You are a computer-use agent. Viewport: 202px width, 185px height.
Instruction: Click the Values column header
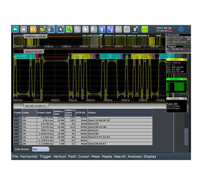(x=120, y=113)
